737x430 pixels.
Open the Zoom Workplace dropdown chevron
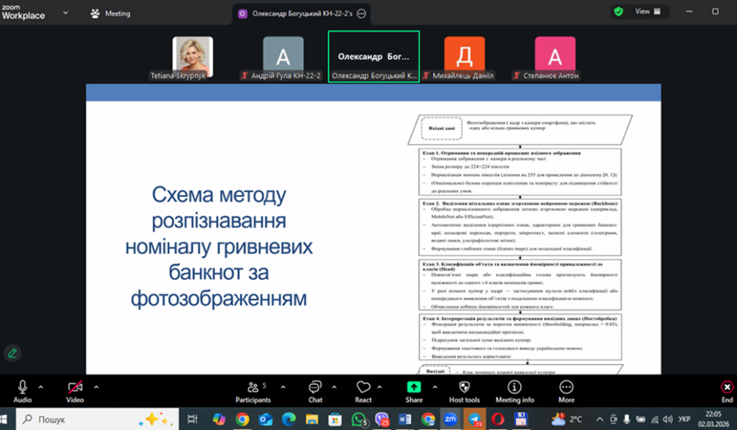(66, 13)
